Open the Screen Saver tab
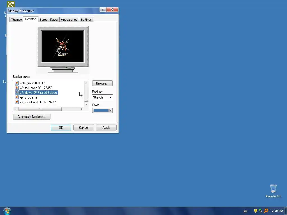This screenshot has width=287, height=215. (49, 20)
